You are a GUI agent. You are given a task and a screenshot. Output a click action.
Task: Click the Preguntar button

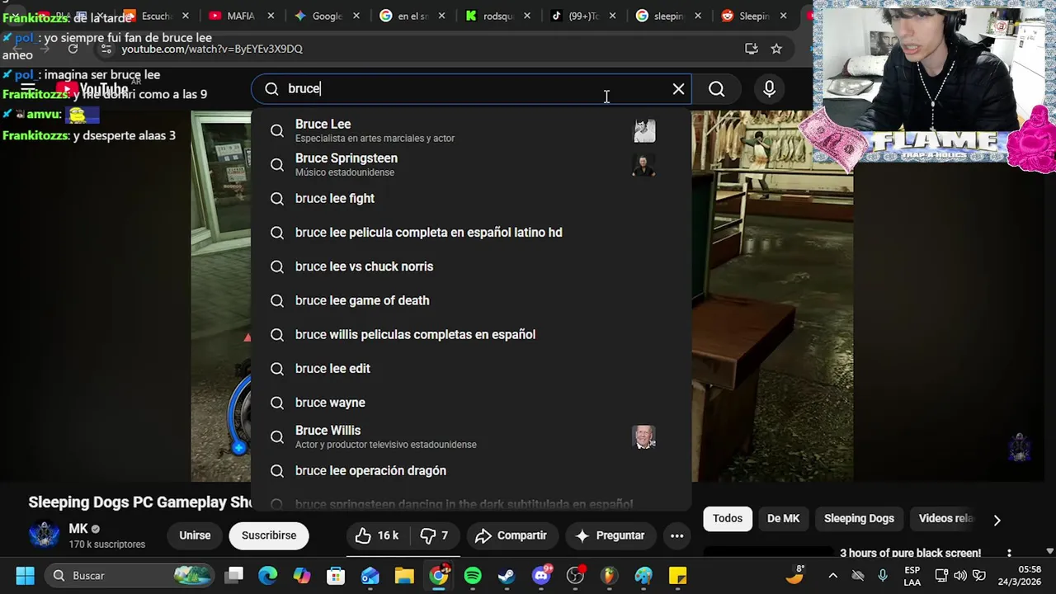(610, 535)
